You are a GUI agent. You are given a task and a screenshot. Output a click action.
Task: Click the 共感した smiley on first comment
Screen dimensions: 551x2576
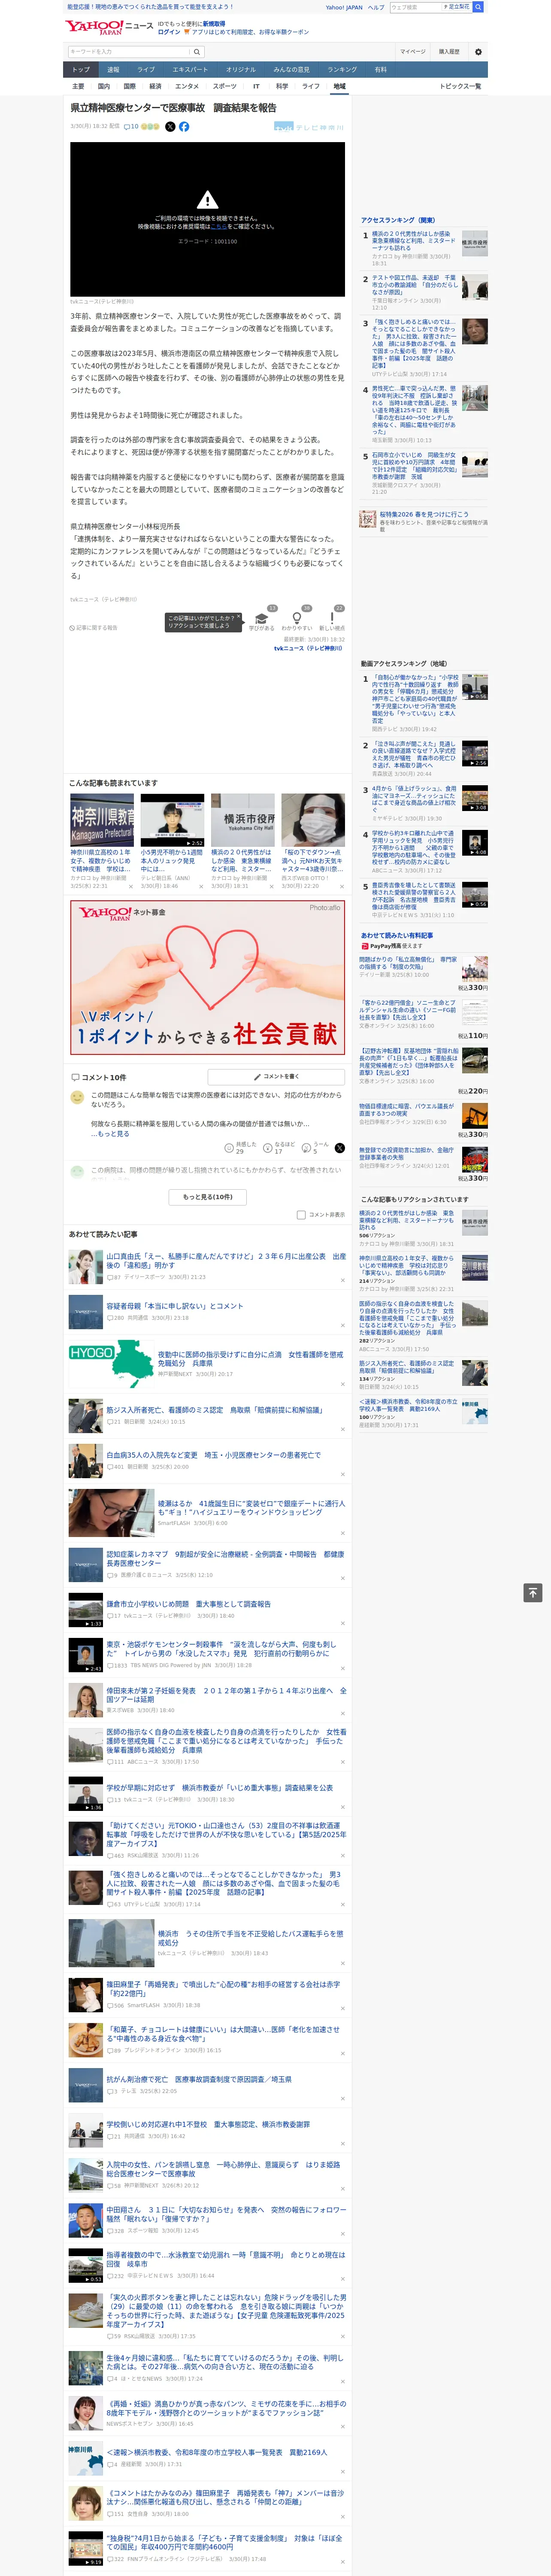[229, 1148]
